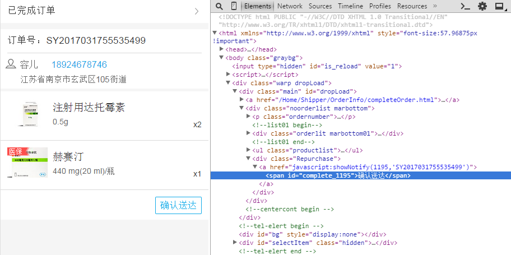Select the tel-elert begin comment line
This screenshot has width=511, height=255.
click(281, 226)
